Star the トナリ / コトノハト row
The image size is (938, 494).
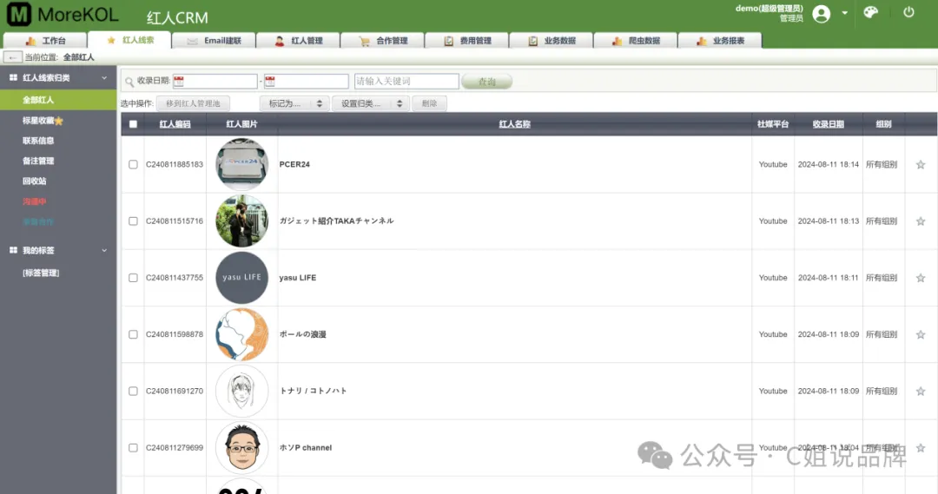(x=921, y=392)
